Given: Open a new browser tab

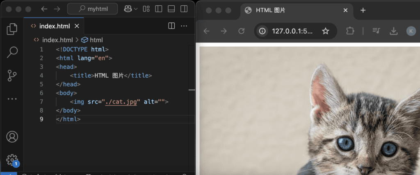Looking at the screenshot, I should click(363, 10).
